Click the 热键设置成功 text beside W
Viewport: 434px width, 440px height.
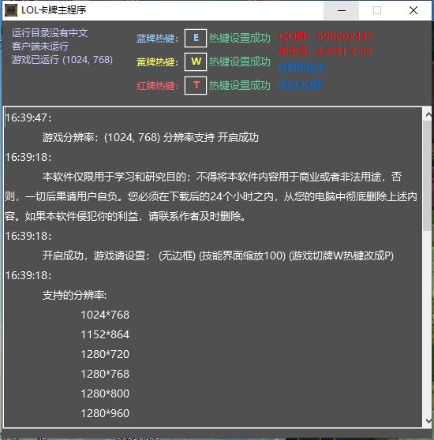click(x=239, y=62)
